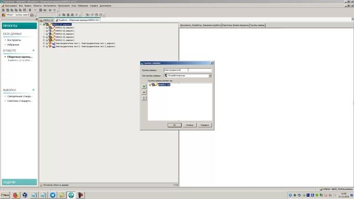This screenshot has height=199, width=354.
Task: Click the arrow icon at top toolbar end
Action: pos(54,10)
